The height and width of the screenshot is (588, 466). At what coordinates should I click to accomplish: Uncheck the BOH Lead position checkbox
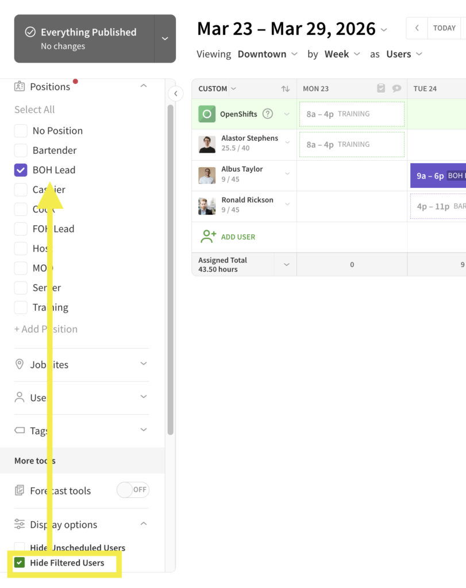21,170
